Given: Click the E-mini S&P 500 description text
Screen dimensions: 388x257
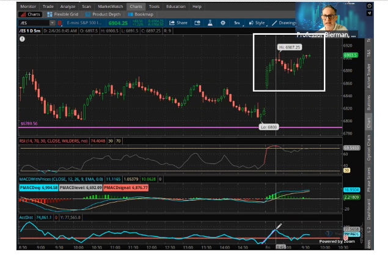Looking at the screenshot, I should coord(84,23).
